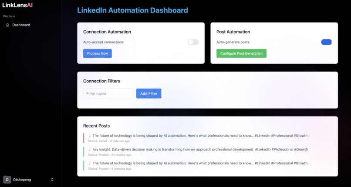Click the Recent Posts heading
Image resolution: width=351 pixels, height=187 pixels.
[97, 126]
